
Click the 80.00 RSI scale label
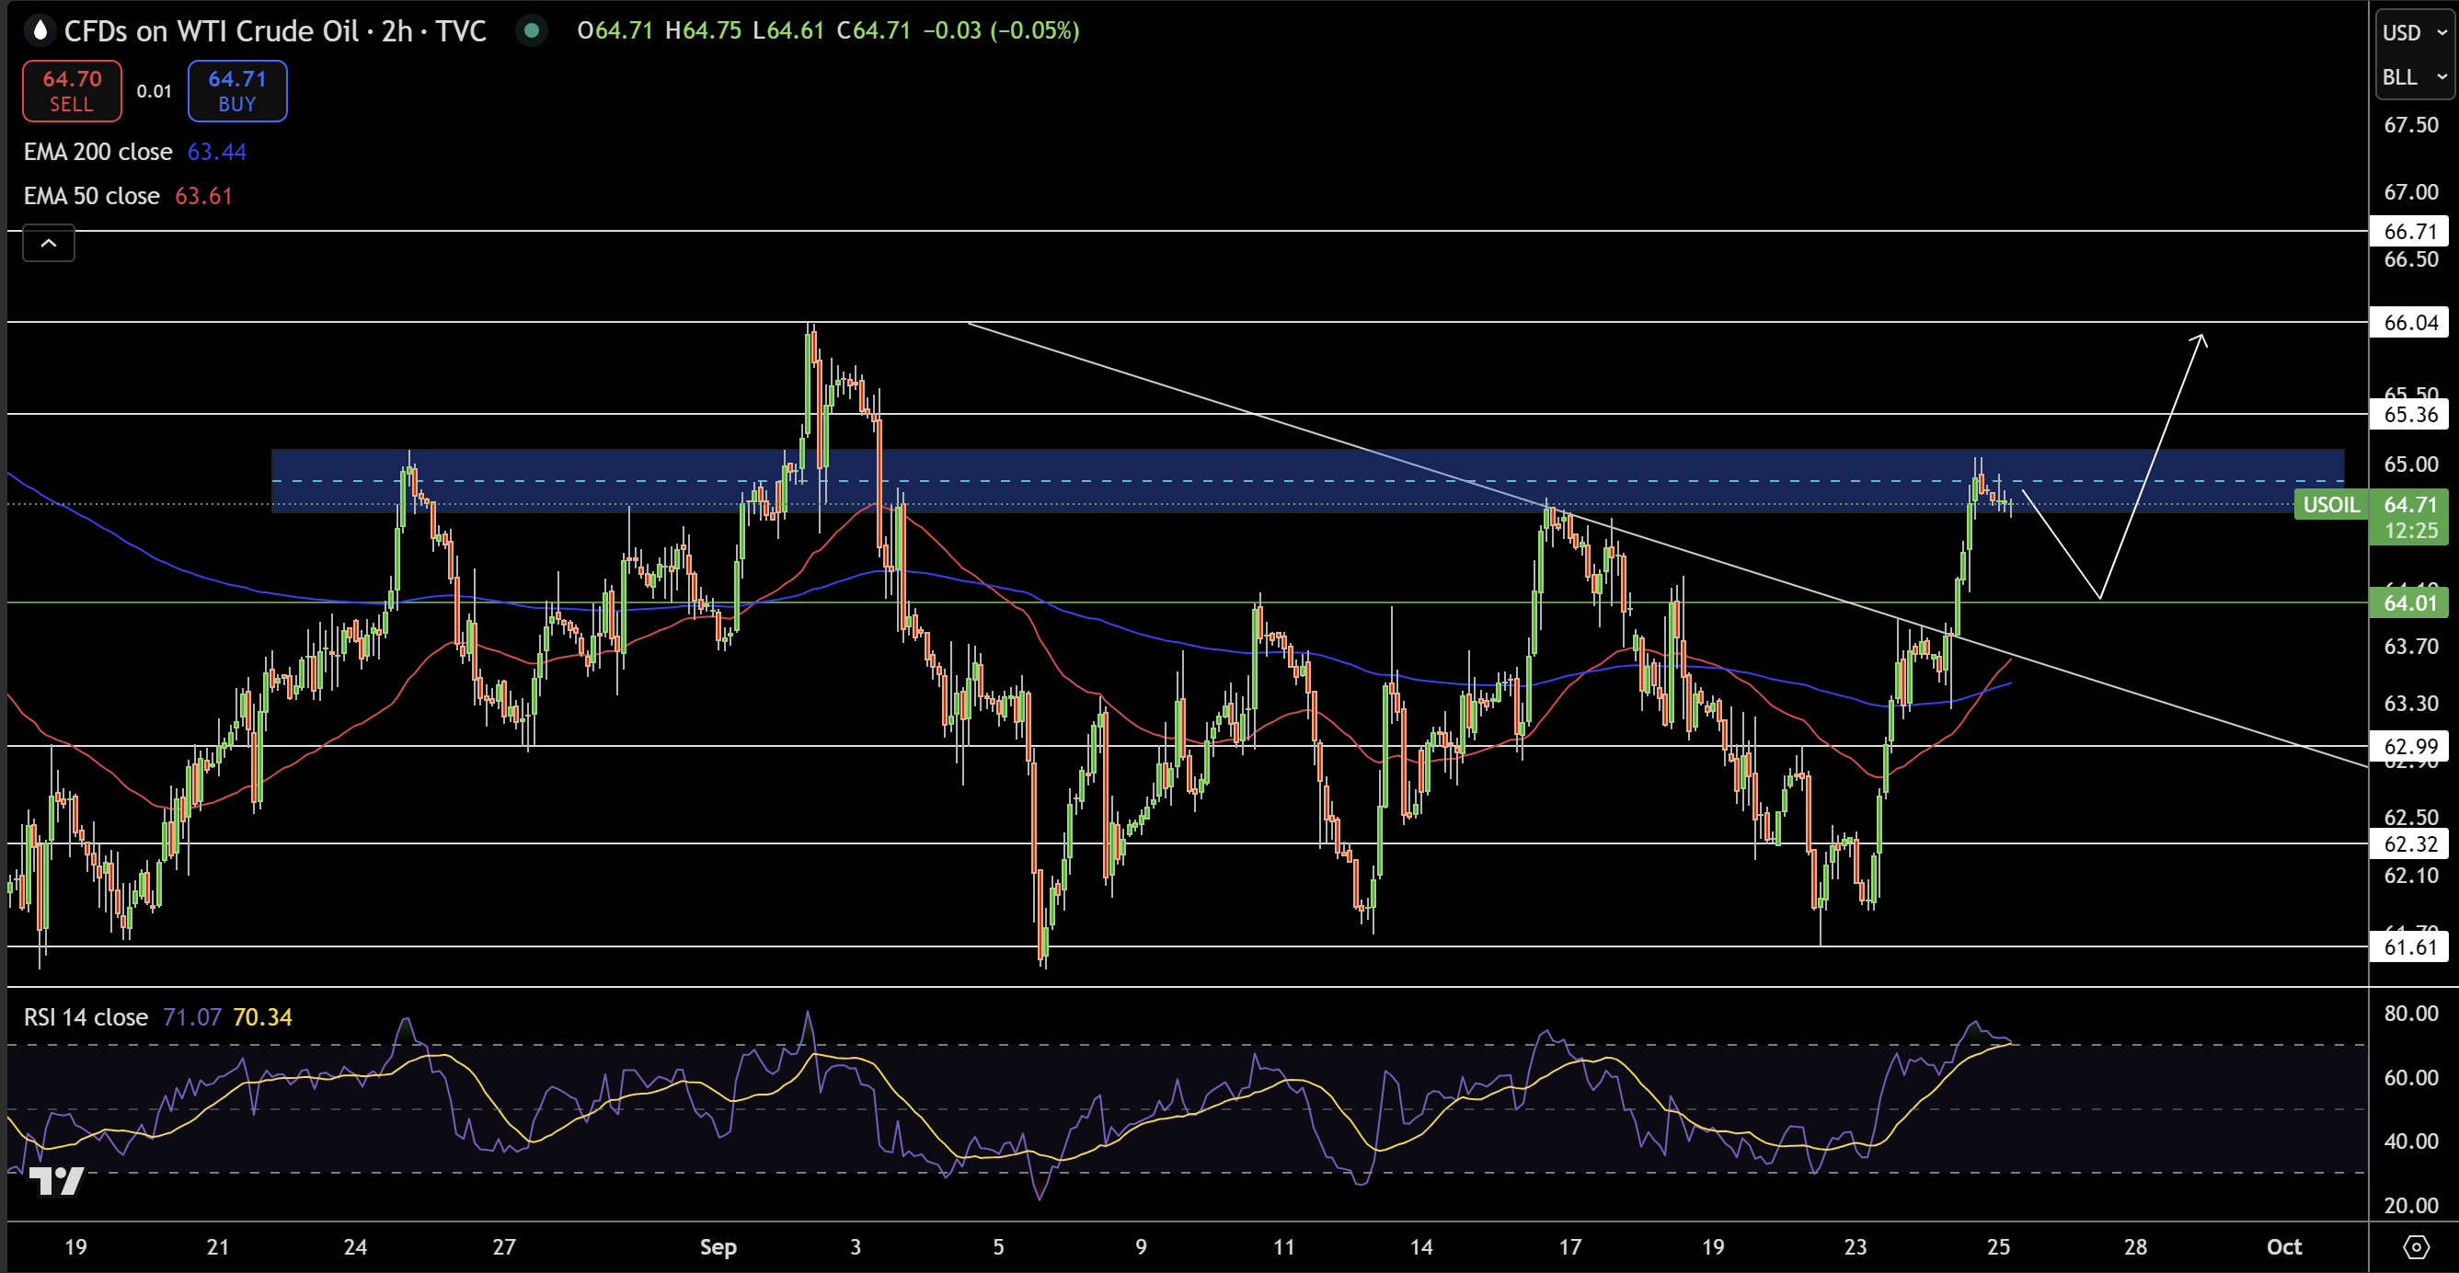click(2410, 1014)
